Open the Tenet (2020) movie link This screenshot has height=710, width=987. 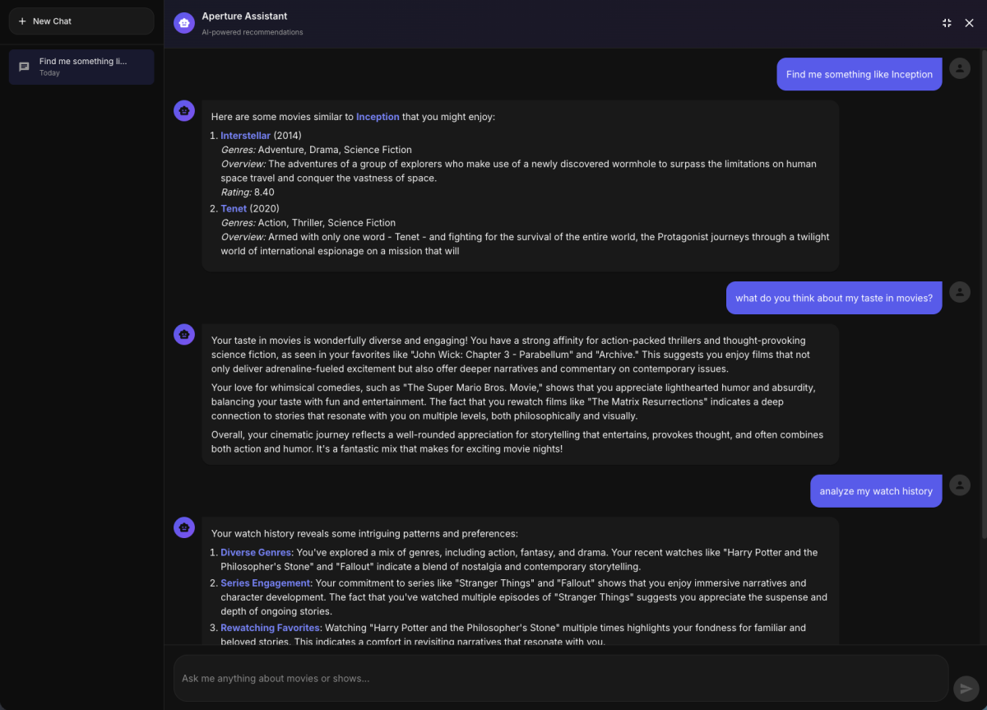click(233, 208)
